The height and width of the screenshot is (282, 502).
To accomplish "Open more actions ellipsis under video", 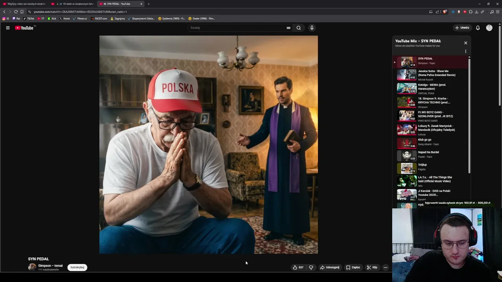I will pyautogui.click(x=385, y=268).
